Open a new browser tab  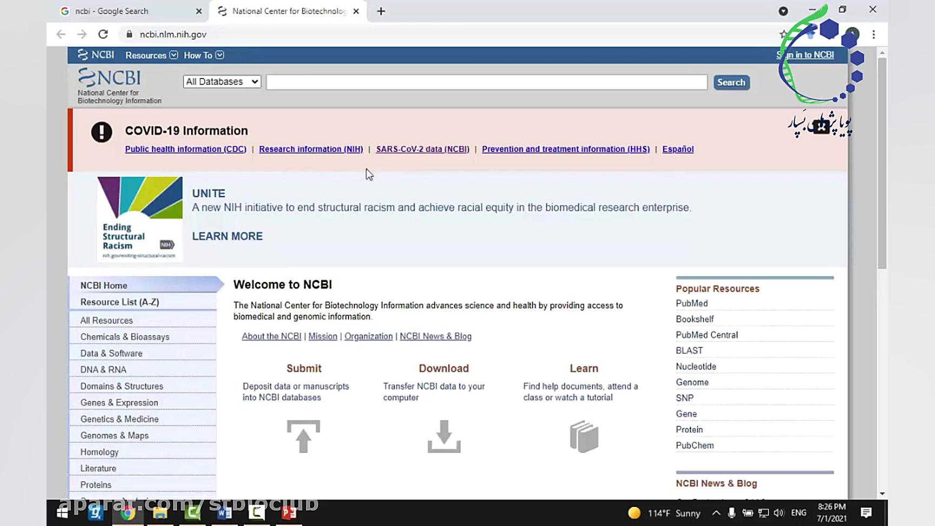(x=381, y=11)
